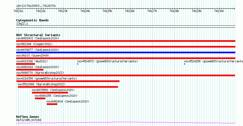Click the small blue marker under nsv4514158
The width and height of the screenshot is (243, 126).
point(185,64)
